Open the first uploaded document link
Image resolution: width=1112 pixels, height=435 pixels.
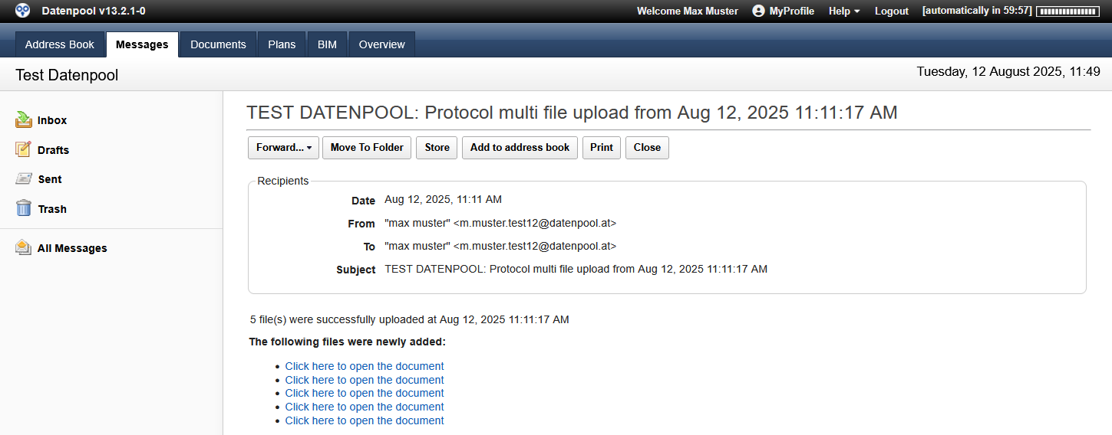click(365, 366)
